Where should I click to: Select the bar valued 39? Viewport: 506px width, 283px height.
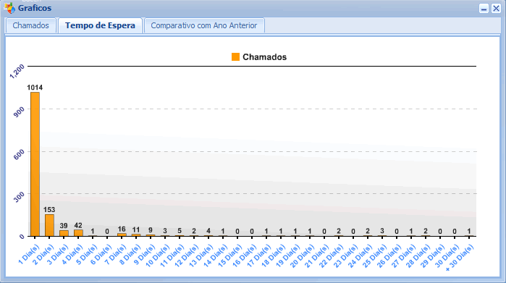coord(64,233)
